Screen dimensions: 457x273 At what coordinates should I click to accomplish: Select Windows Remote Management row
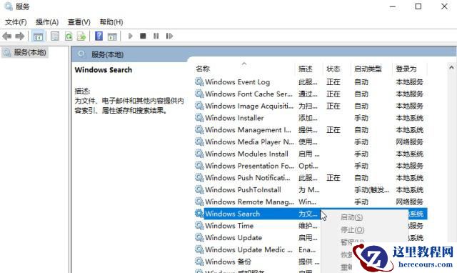point(311,202)
